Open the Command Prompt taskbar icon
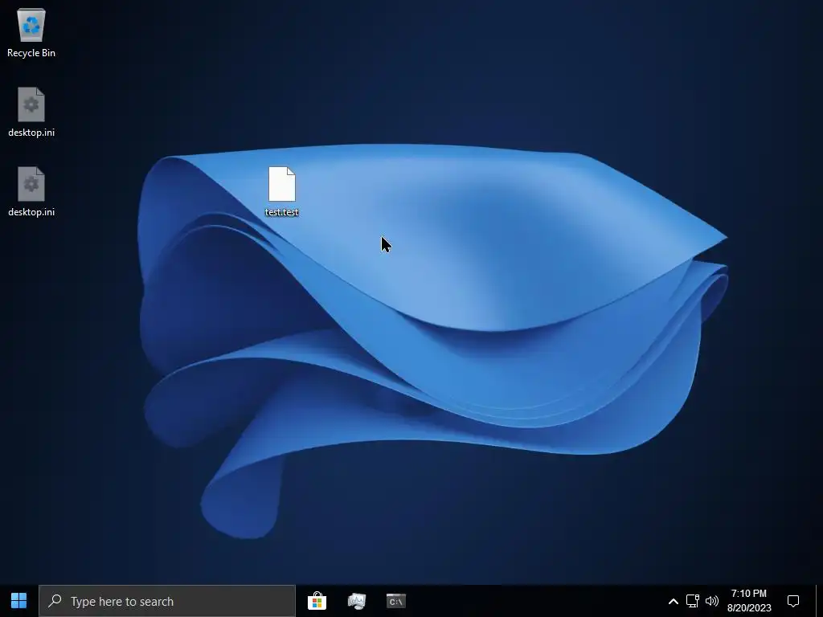Image resolution: width=823 pixels, height=617 pixels. (x=395, y=601)
